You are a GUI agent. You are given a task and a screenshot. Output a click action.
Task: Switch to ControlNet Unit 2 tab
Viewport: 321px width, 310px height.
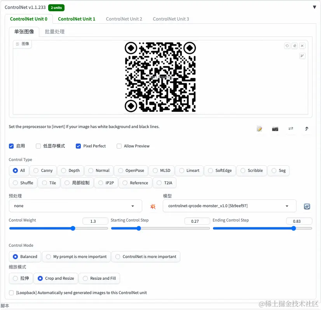coord(124,19)
